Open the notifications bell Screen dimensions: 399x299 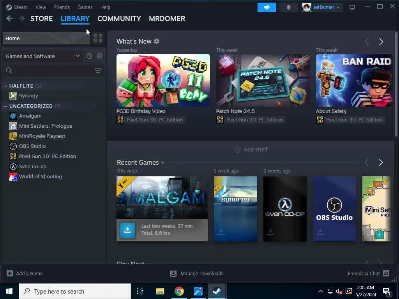pos(289,7)
